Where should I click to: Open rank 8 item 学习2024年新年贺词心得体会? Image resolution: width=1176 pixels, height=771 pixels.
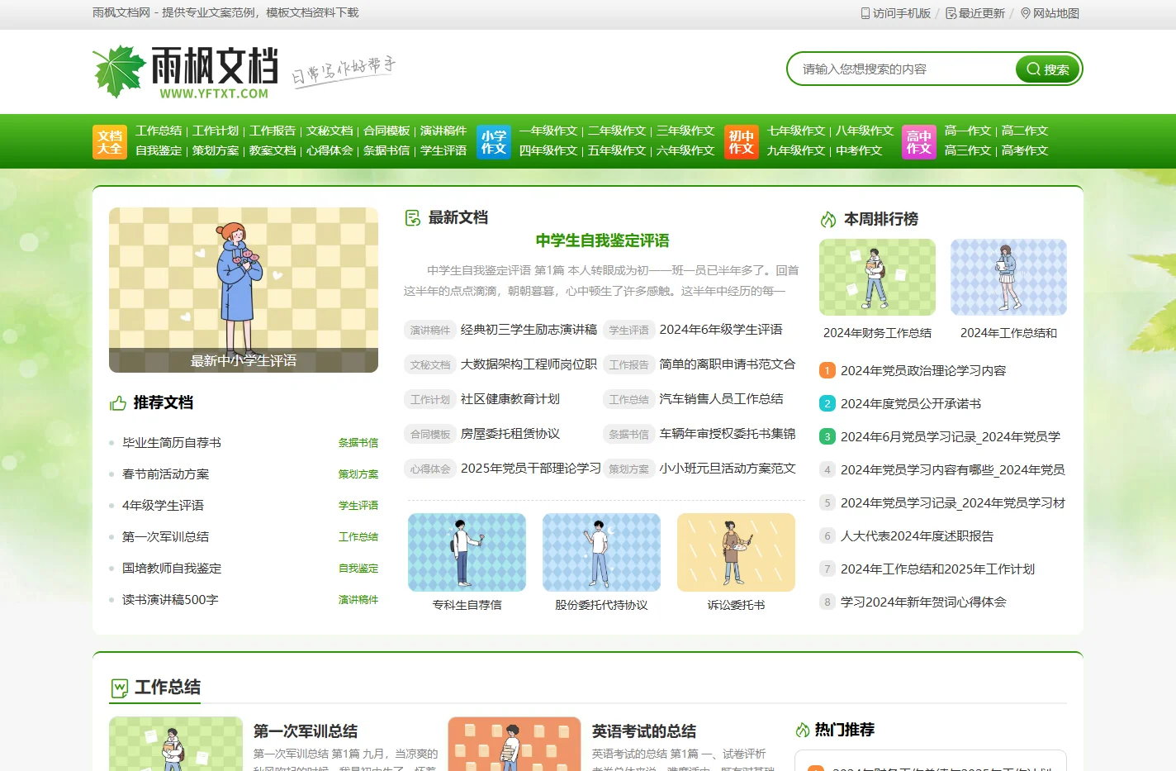[x=923, y=602]
